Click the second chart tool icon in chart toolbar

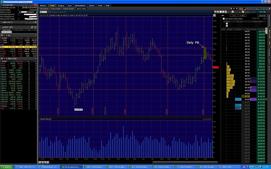(x=218, y=12)
